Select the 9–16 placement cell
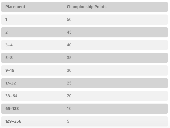This screenshot has height=128, width=170. (x=10, y=70)
